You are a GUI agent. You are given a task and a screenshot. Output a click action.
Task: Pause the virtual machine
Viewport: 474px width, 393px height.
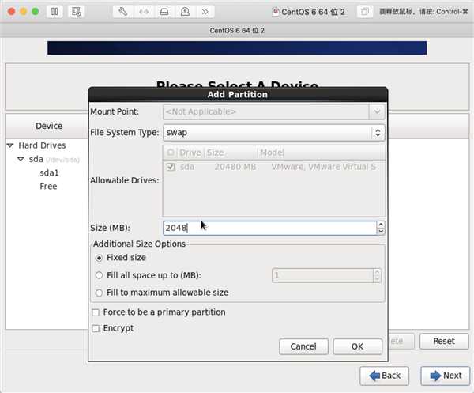(55, 12)
